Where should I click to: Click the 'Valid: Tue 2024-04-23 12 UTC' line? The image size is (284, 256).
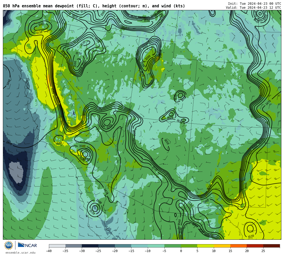(x=253, y=8)
